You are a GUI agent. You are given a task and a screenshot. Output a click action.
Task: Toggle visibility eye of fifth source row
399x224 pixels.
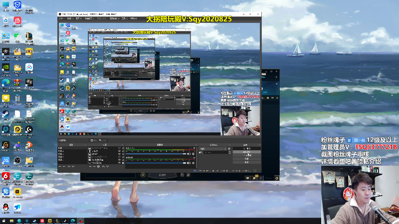click(x=119, y=160)
